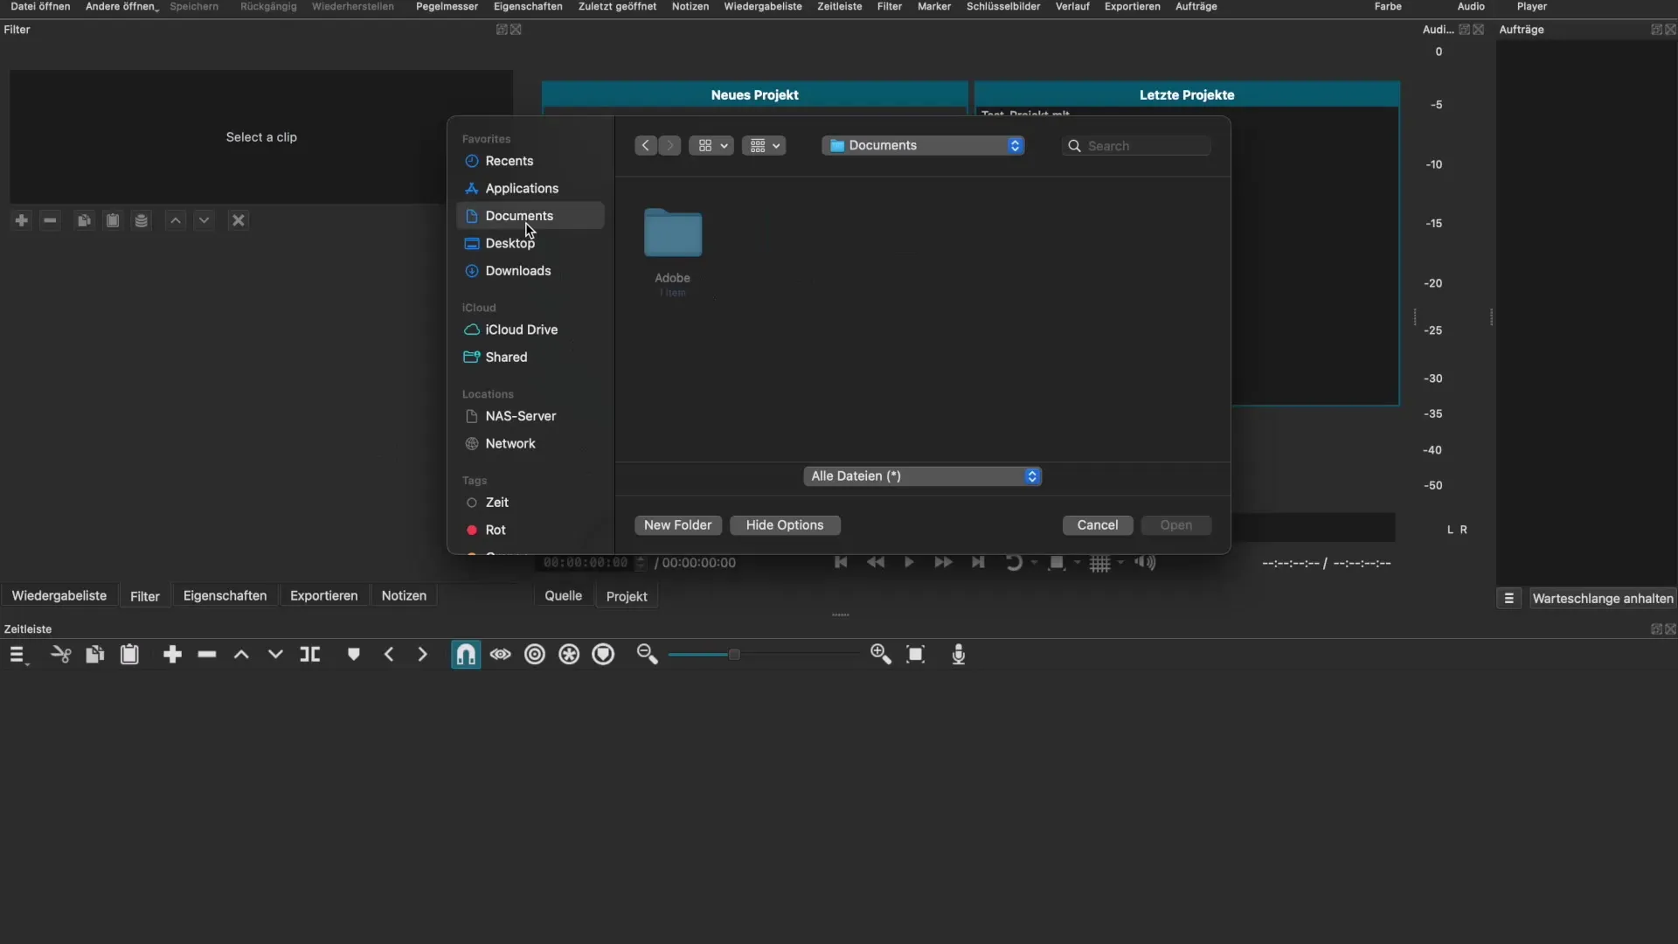Click the split at playhead icon
The height and width of the screenshot is (944, 1678).
pos(310,655)
